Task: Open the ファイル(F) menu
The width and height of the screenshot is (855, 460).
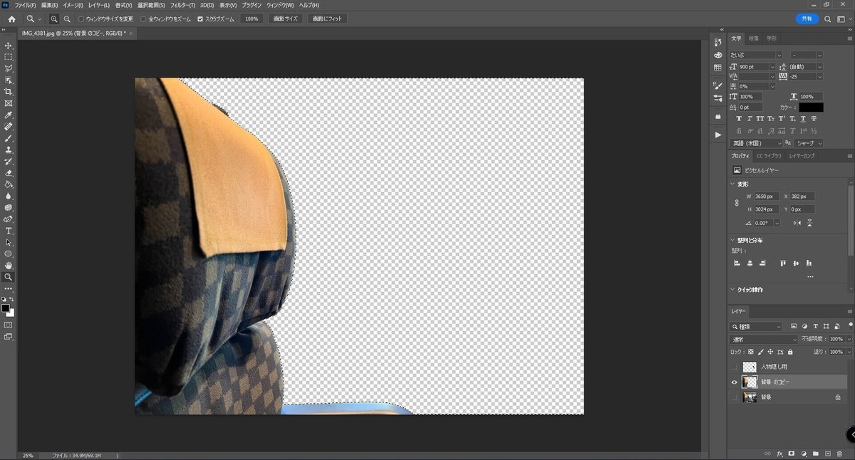Action: (25, 5)
